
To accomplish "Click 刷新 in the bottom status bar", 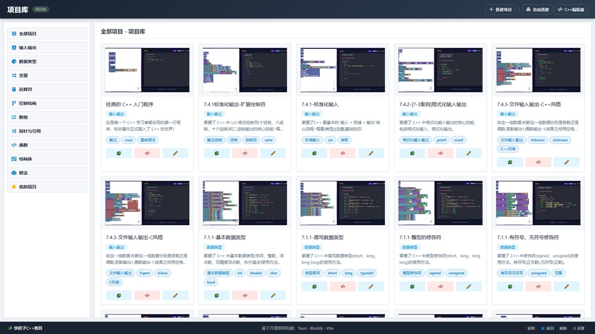I will pos(563,328).
